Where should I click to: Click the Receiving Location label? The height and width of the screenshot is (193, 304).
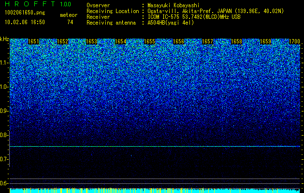[x=113, y=11]
